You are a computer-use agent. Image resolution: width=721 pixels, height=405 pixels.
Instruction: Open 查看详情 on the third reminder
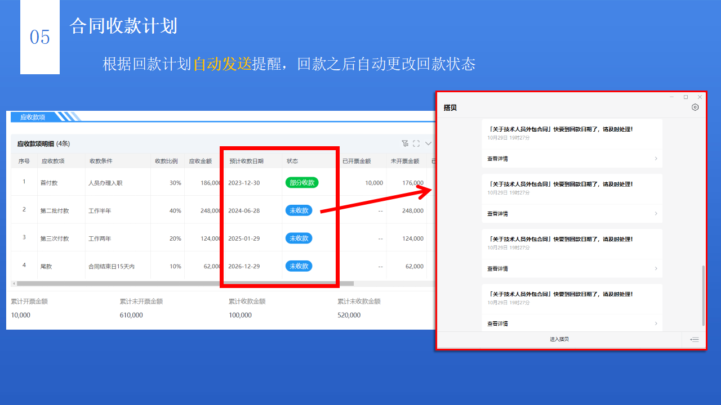pos(498,268)
